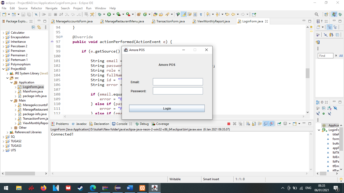
Task: Click the New file toolbar icon
Action: point(4,14)
